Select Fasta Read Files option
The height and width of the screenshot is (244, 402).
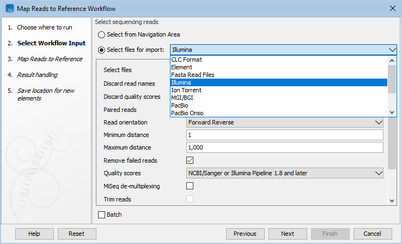tap(192, 75)
